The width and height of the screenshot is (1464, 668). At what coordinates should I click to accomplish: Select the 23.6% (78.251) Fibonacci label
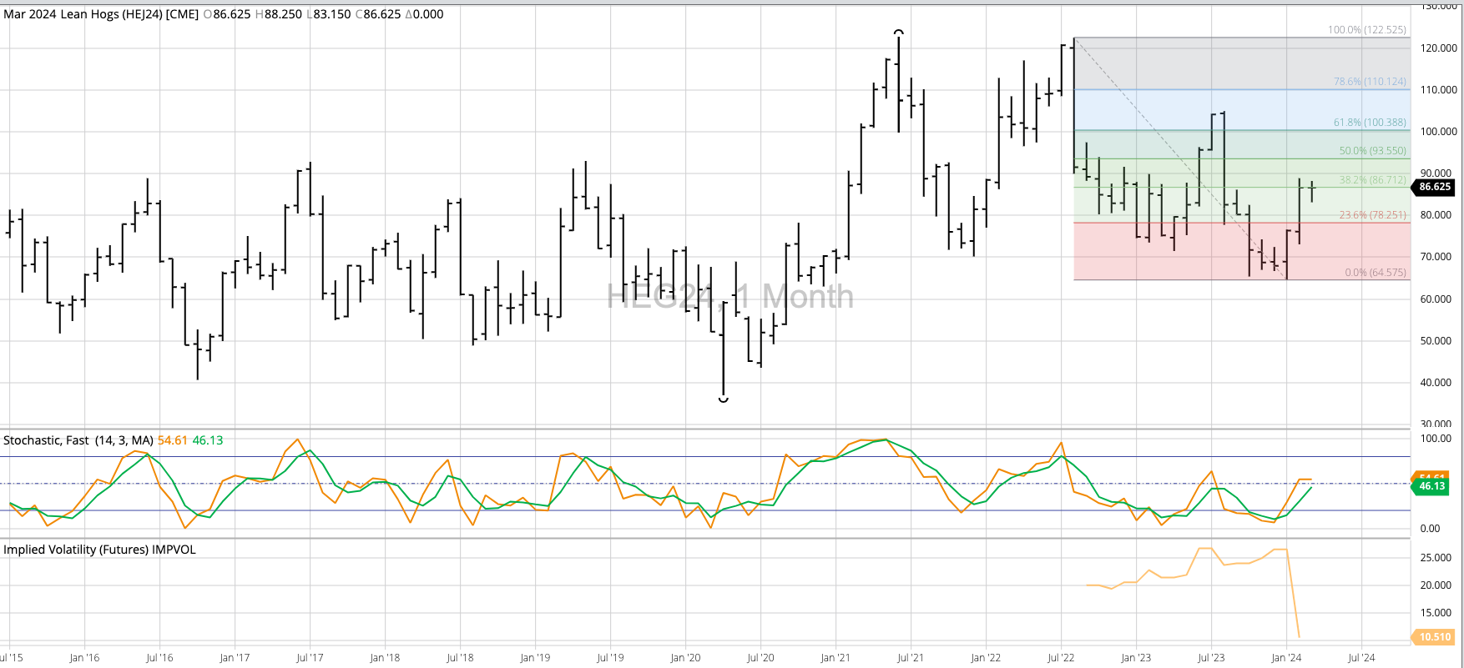pos(1372,215)
